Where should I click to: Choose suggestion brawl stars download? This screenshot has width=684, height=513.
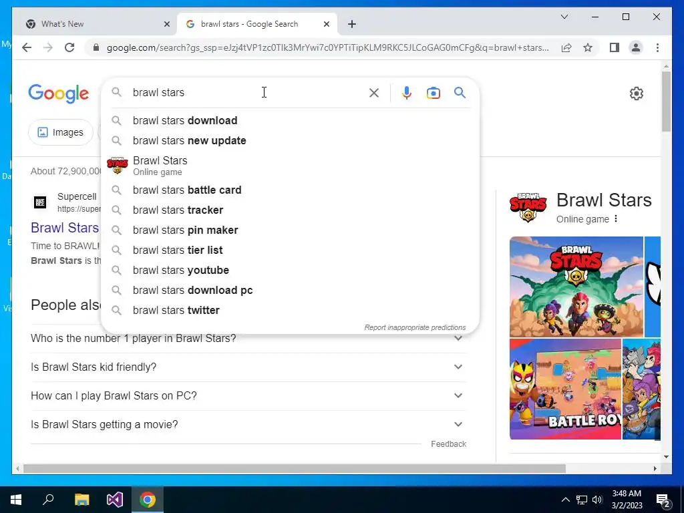click(290, 120)
